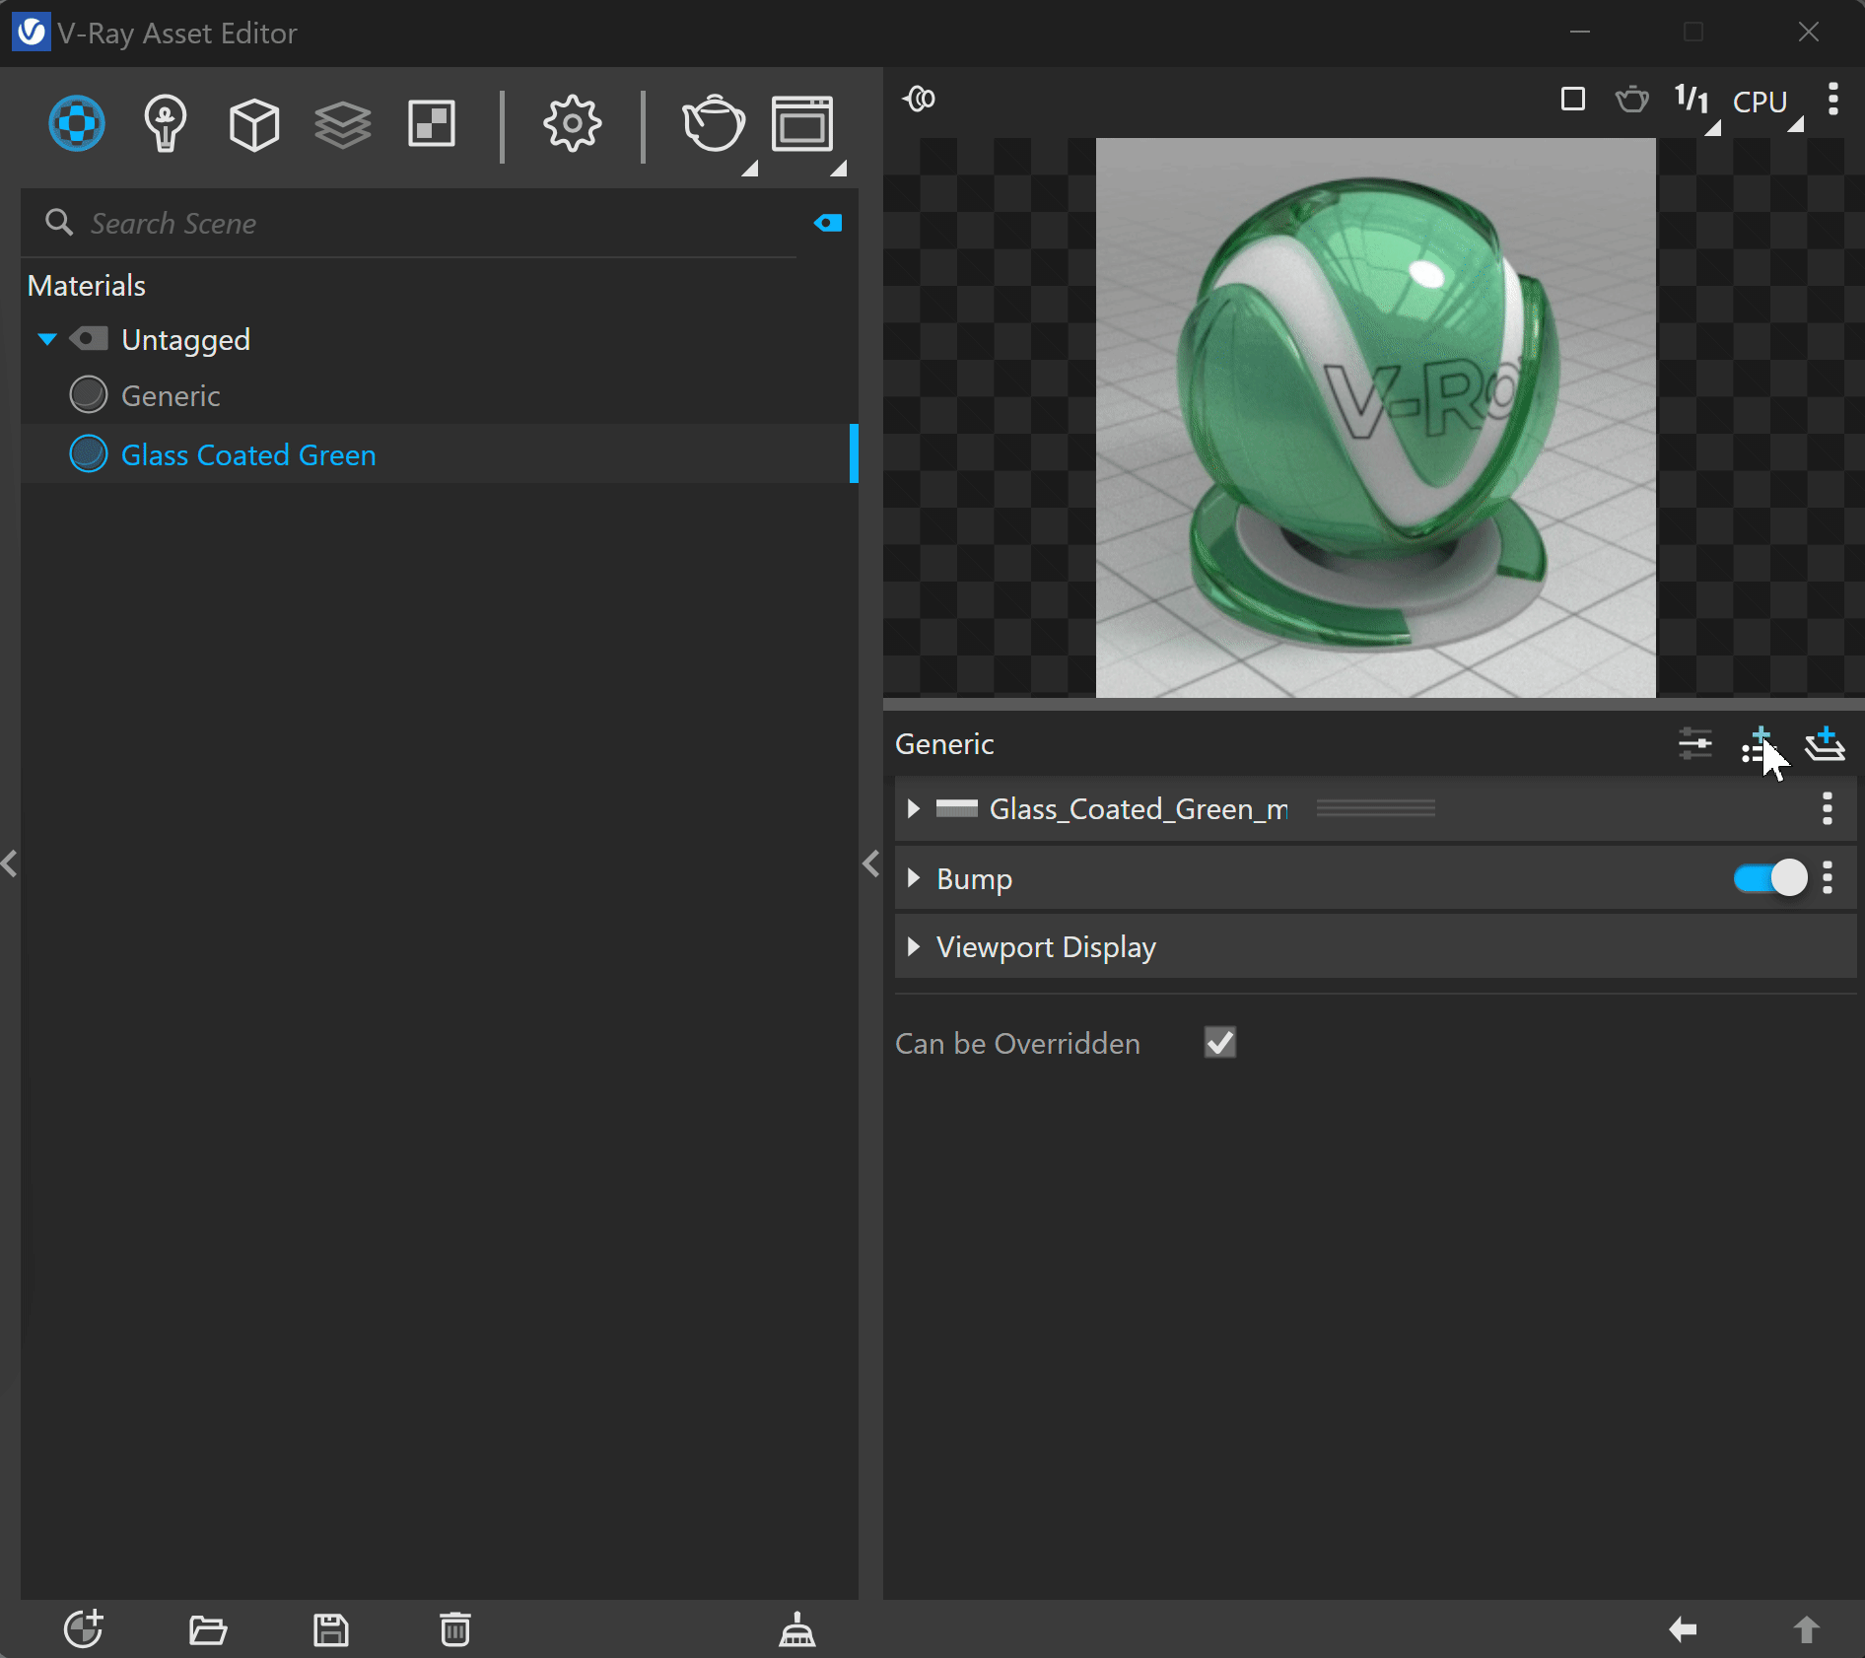Purge unused assets broom icon
Viewport: 1865px width, 1658px height.
coord(797,1629)
